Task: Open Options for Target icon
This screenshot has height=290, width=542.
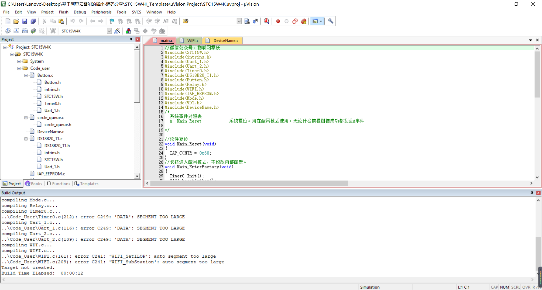Action: click(x=117, y=31)
